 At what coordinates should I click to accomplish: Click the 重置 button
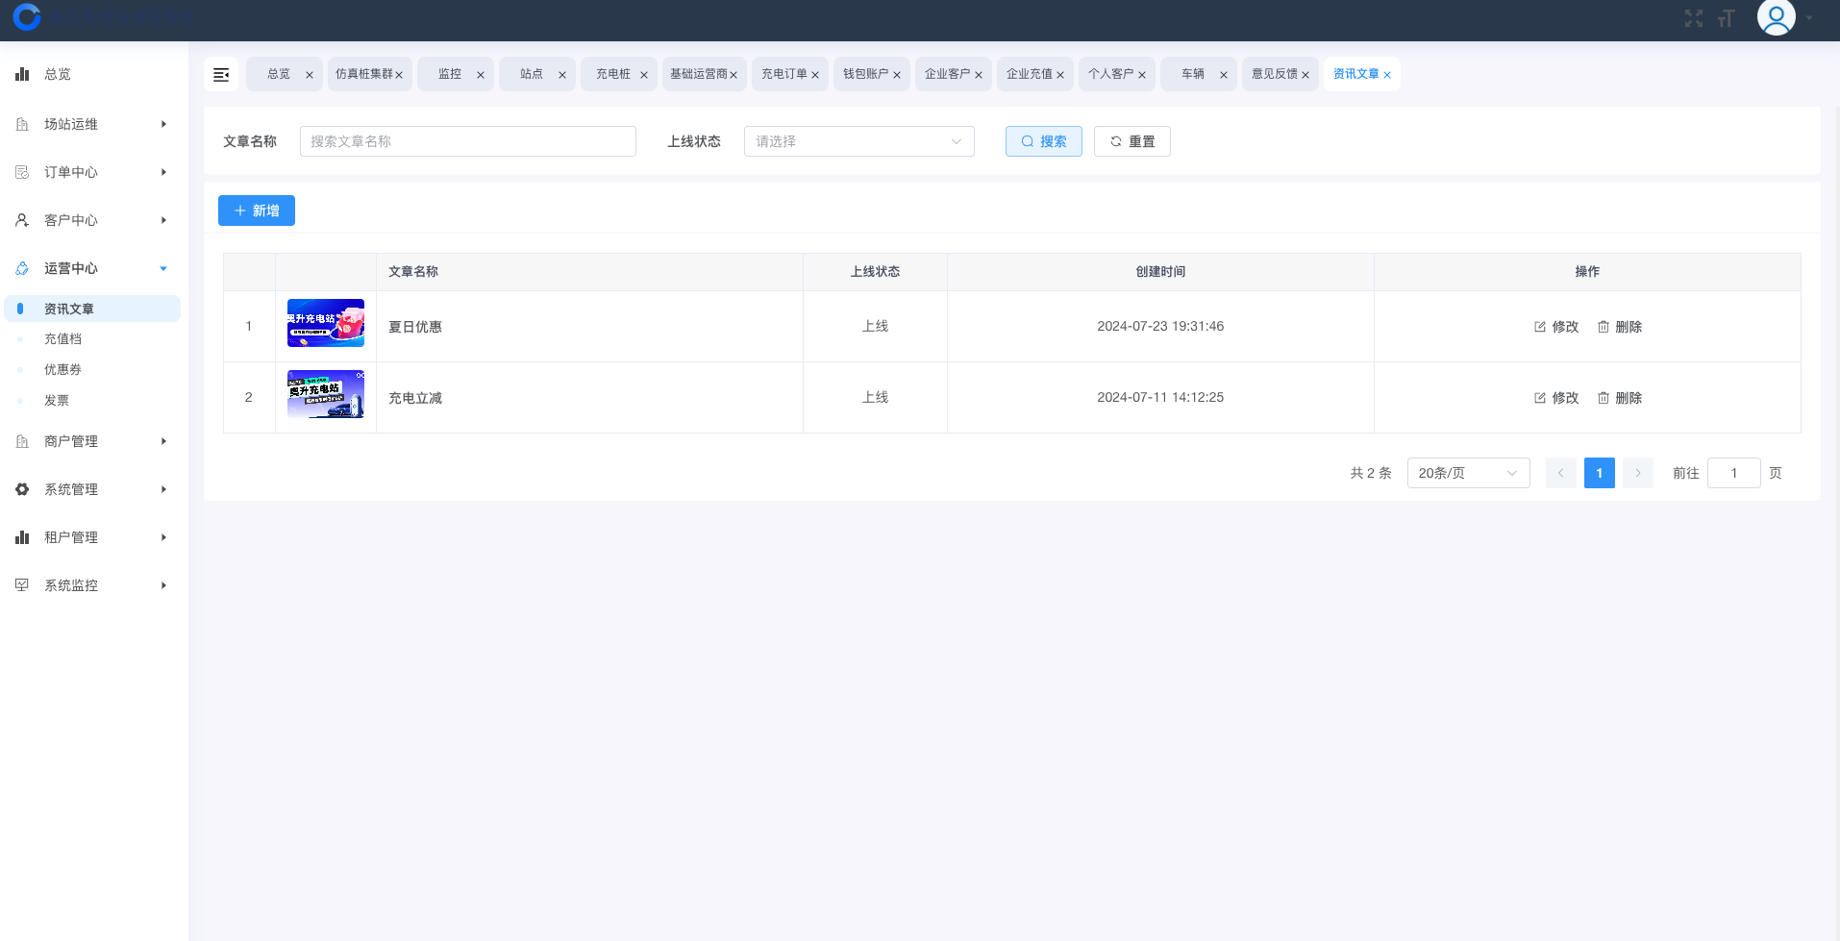[1131, 141]
